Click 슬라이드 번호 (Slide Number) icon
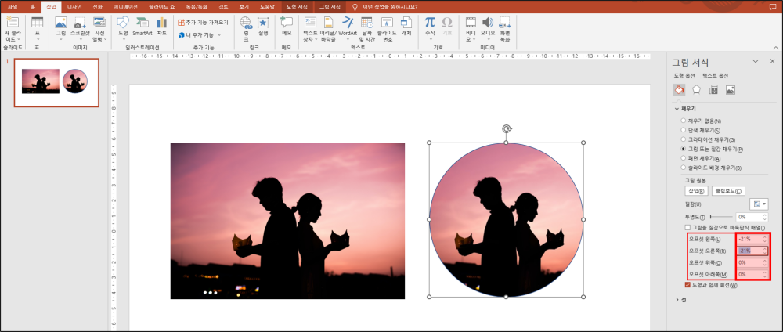Viewport: 783px width, 332px height. tap(387, 23)
